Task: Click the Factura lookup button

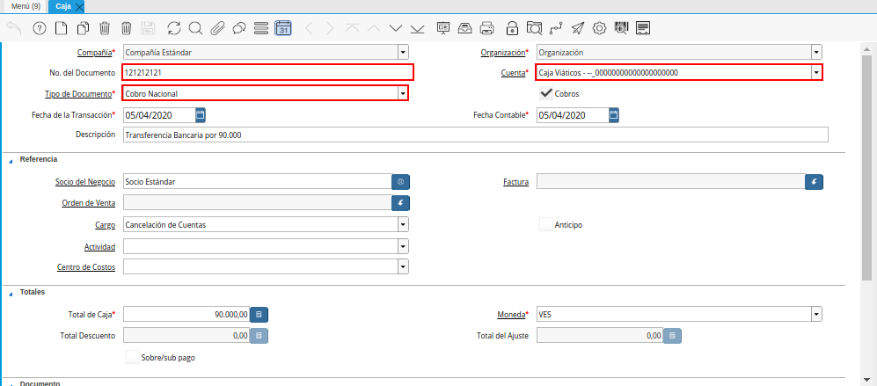Action: pyautogui.click(x=815, y=182)
